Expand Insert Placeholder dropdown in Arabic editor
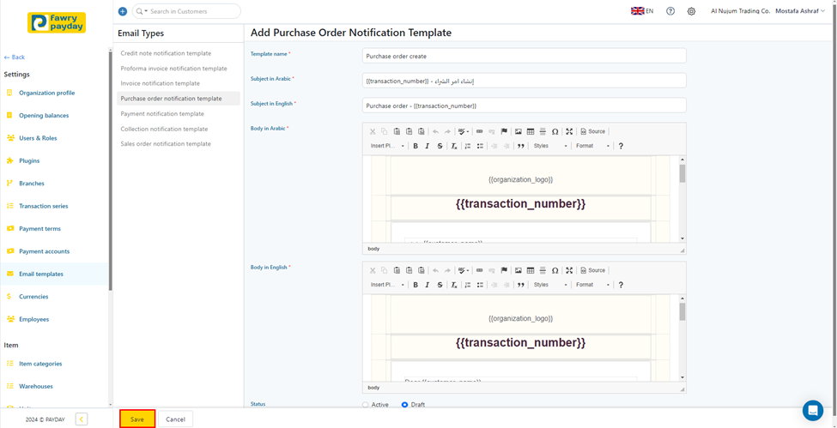This screenshot has height=428, width=837. pyautogui.click(x=387, y=146)
